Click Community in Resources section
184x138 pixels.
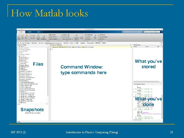[x=101, y=35]
